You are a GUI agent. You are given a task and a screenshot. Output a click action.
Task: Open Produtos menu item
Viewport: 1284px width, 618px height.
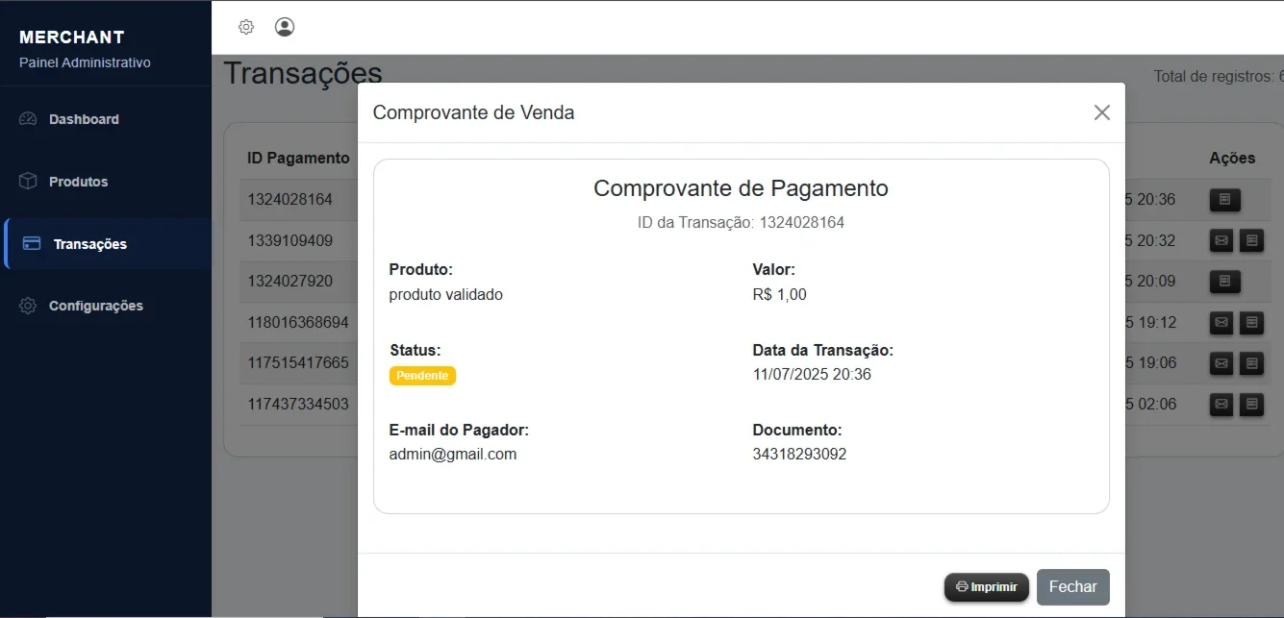pos(106,182)
